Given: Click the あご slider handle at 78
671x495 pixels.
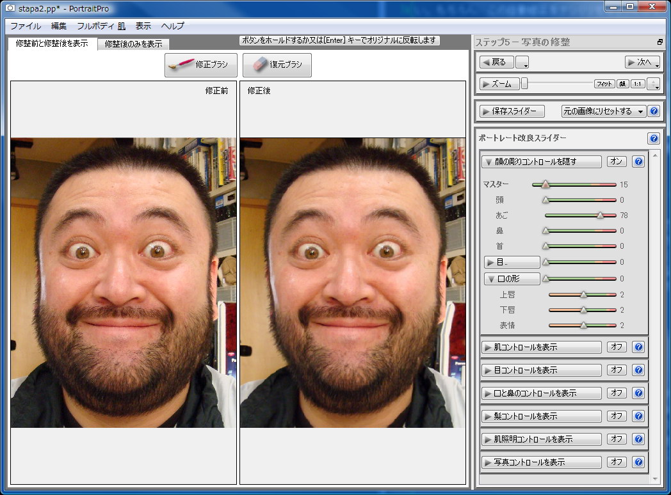Looking at the screenshot, I should (x=600, y=216).
